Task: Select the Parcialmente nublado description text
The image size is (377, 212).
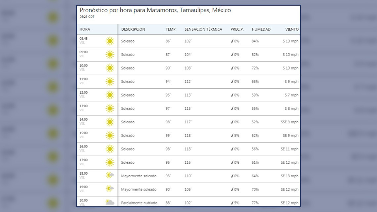Action: (139, 203)
